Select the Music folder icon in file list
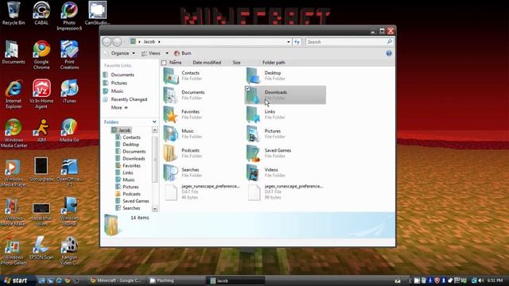Image resolution: width=509 pixels, height=286 pixels. click(x=171, y=134)
